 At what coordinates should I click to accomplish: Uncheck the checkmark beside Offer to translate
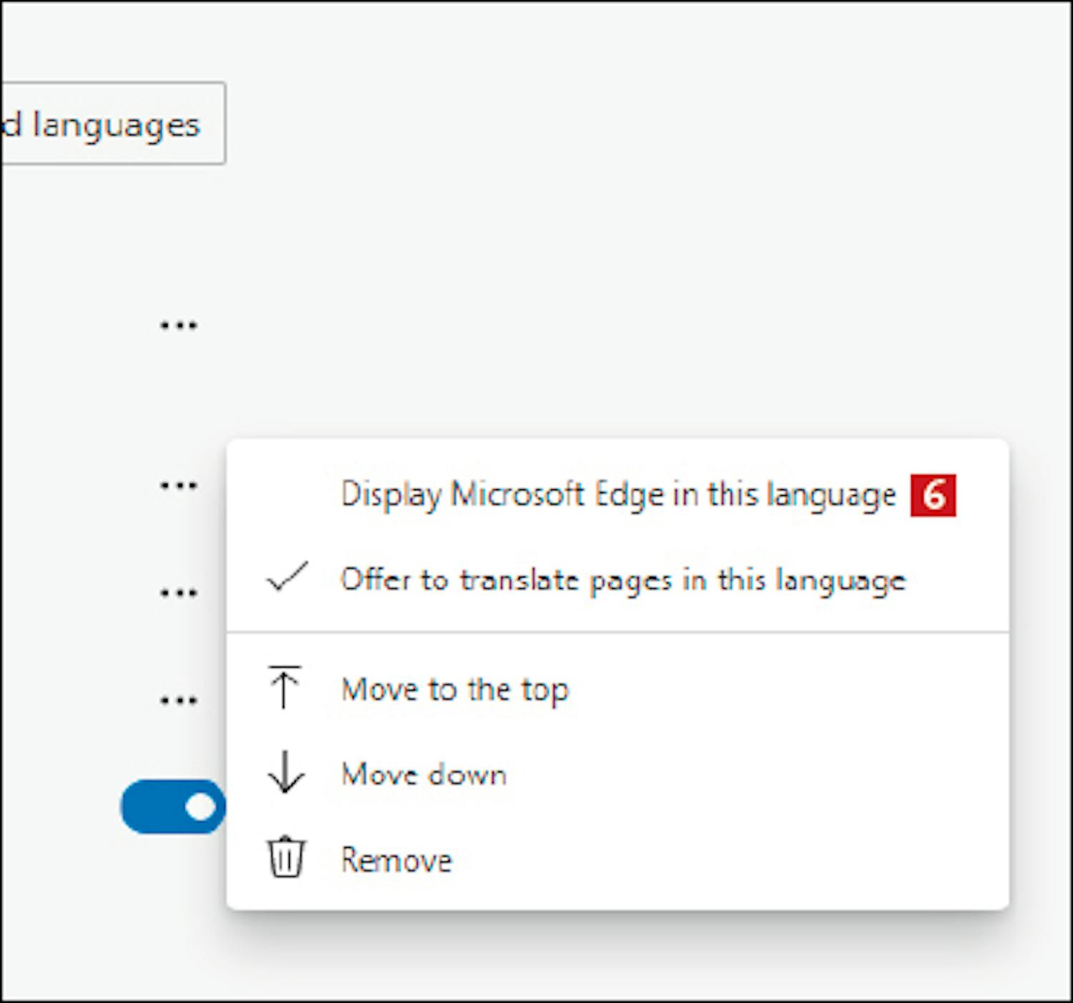pos(288,577)
